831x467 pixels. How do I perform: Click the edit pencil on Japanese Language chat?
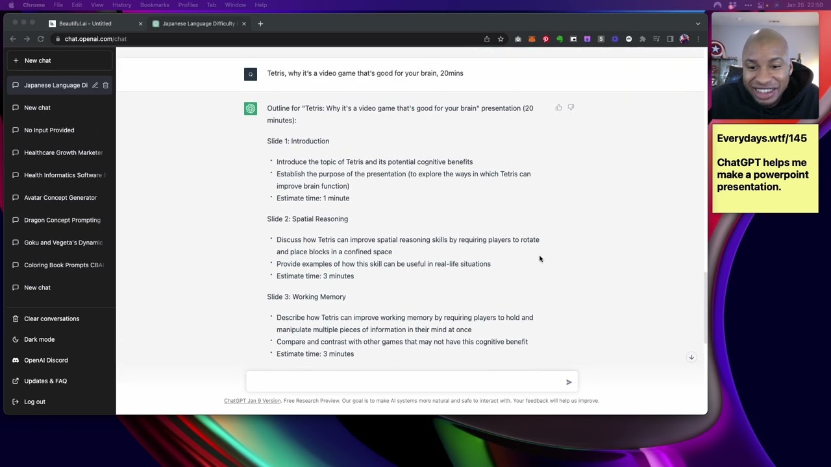[95, 85]
